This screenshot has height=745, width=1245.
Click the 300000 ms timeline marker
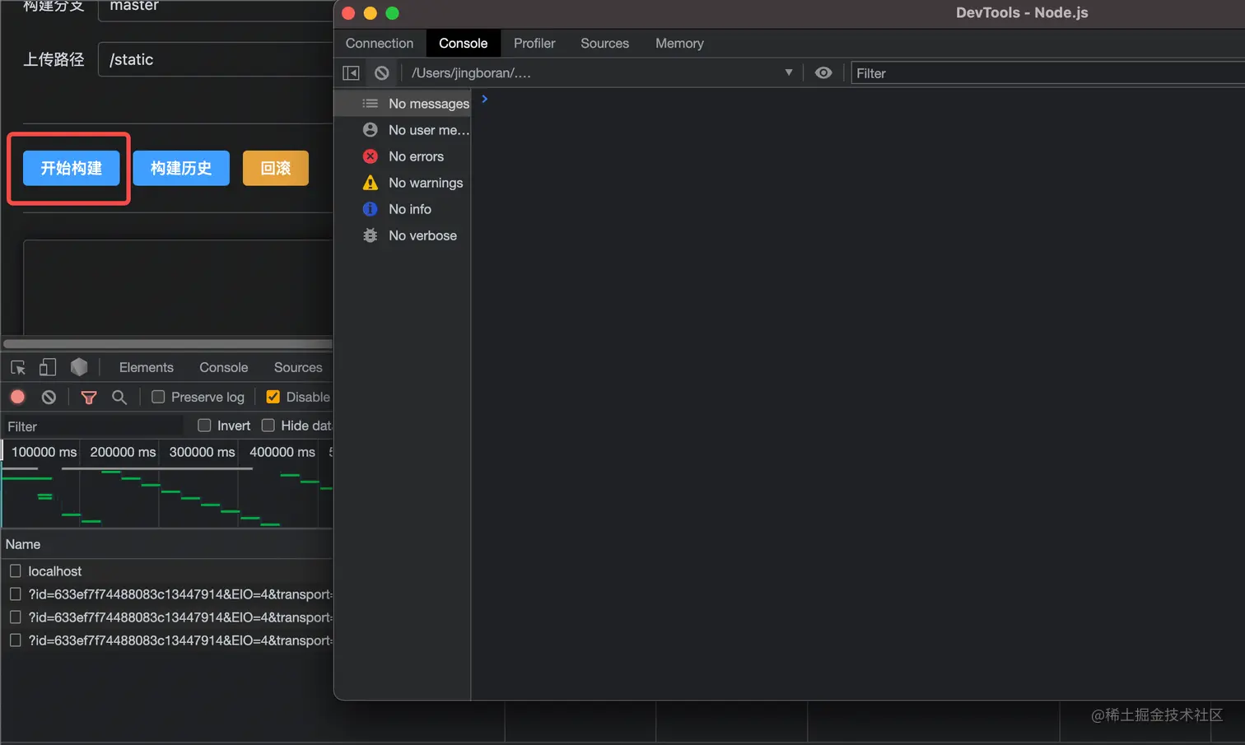pos(202,452)
